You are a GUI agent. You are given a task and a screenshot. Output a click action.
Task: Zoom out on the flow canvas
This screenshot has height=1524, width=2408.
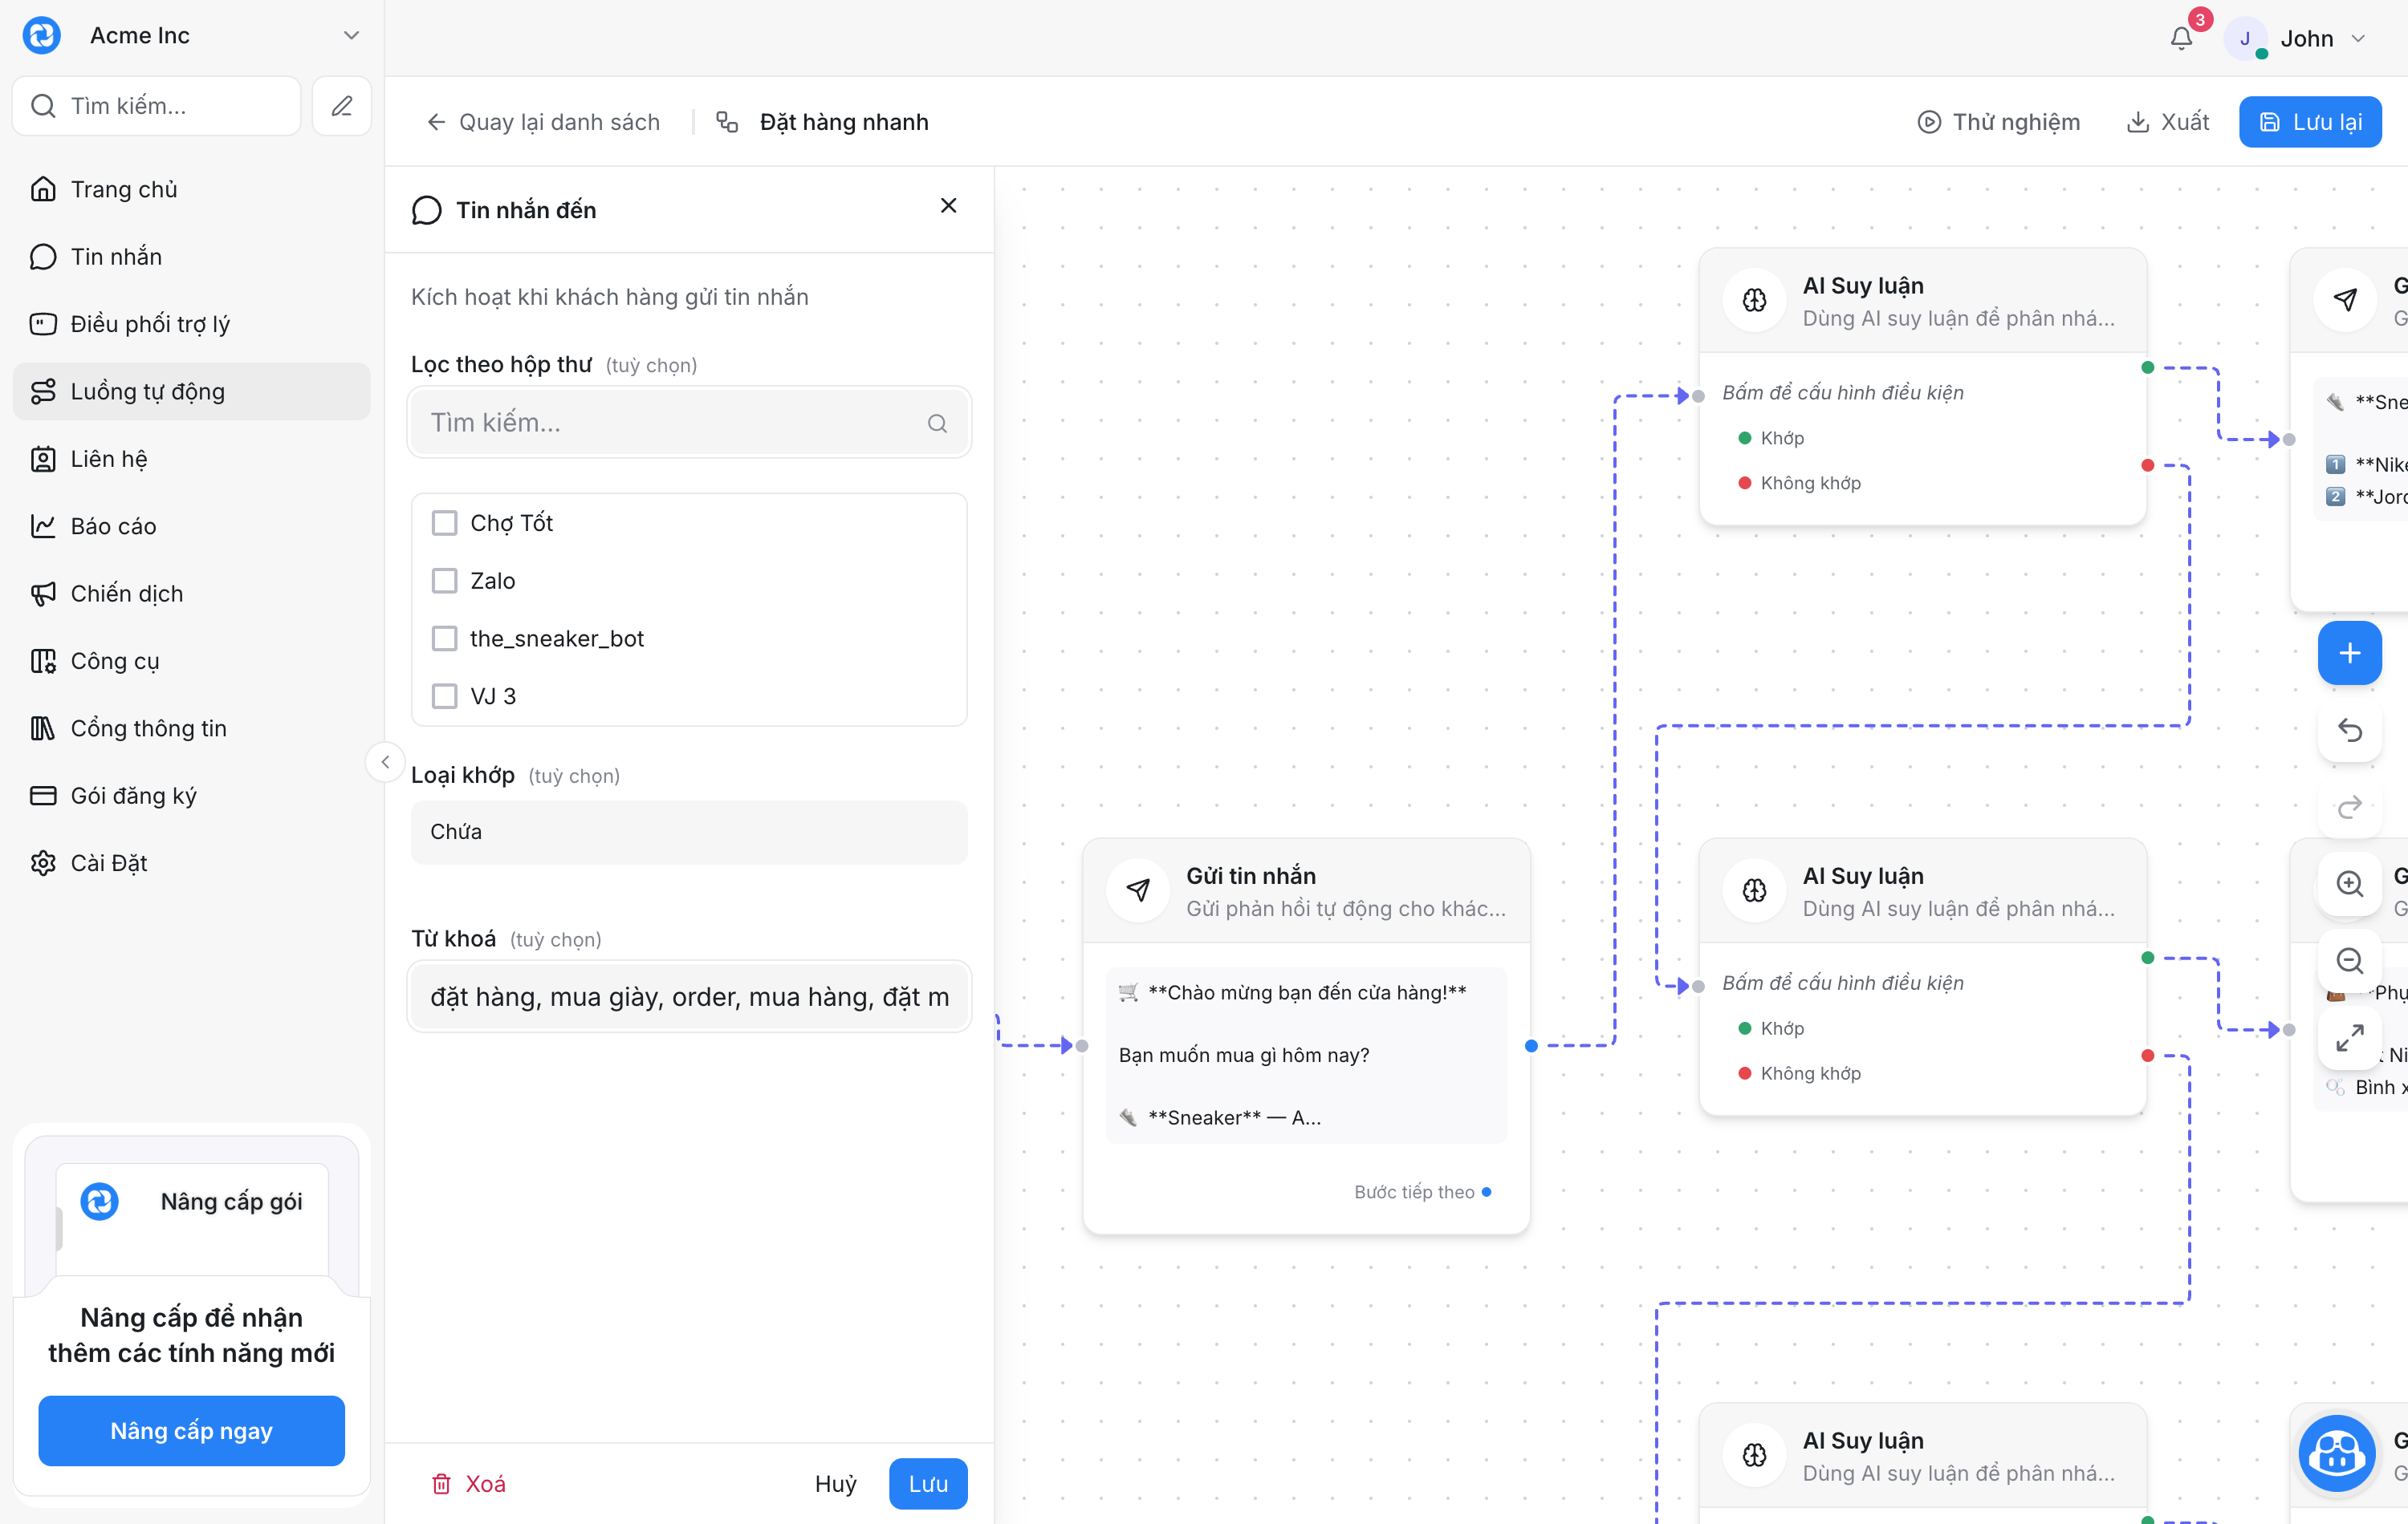2349,962
